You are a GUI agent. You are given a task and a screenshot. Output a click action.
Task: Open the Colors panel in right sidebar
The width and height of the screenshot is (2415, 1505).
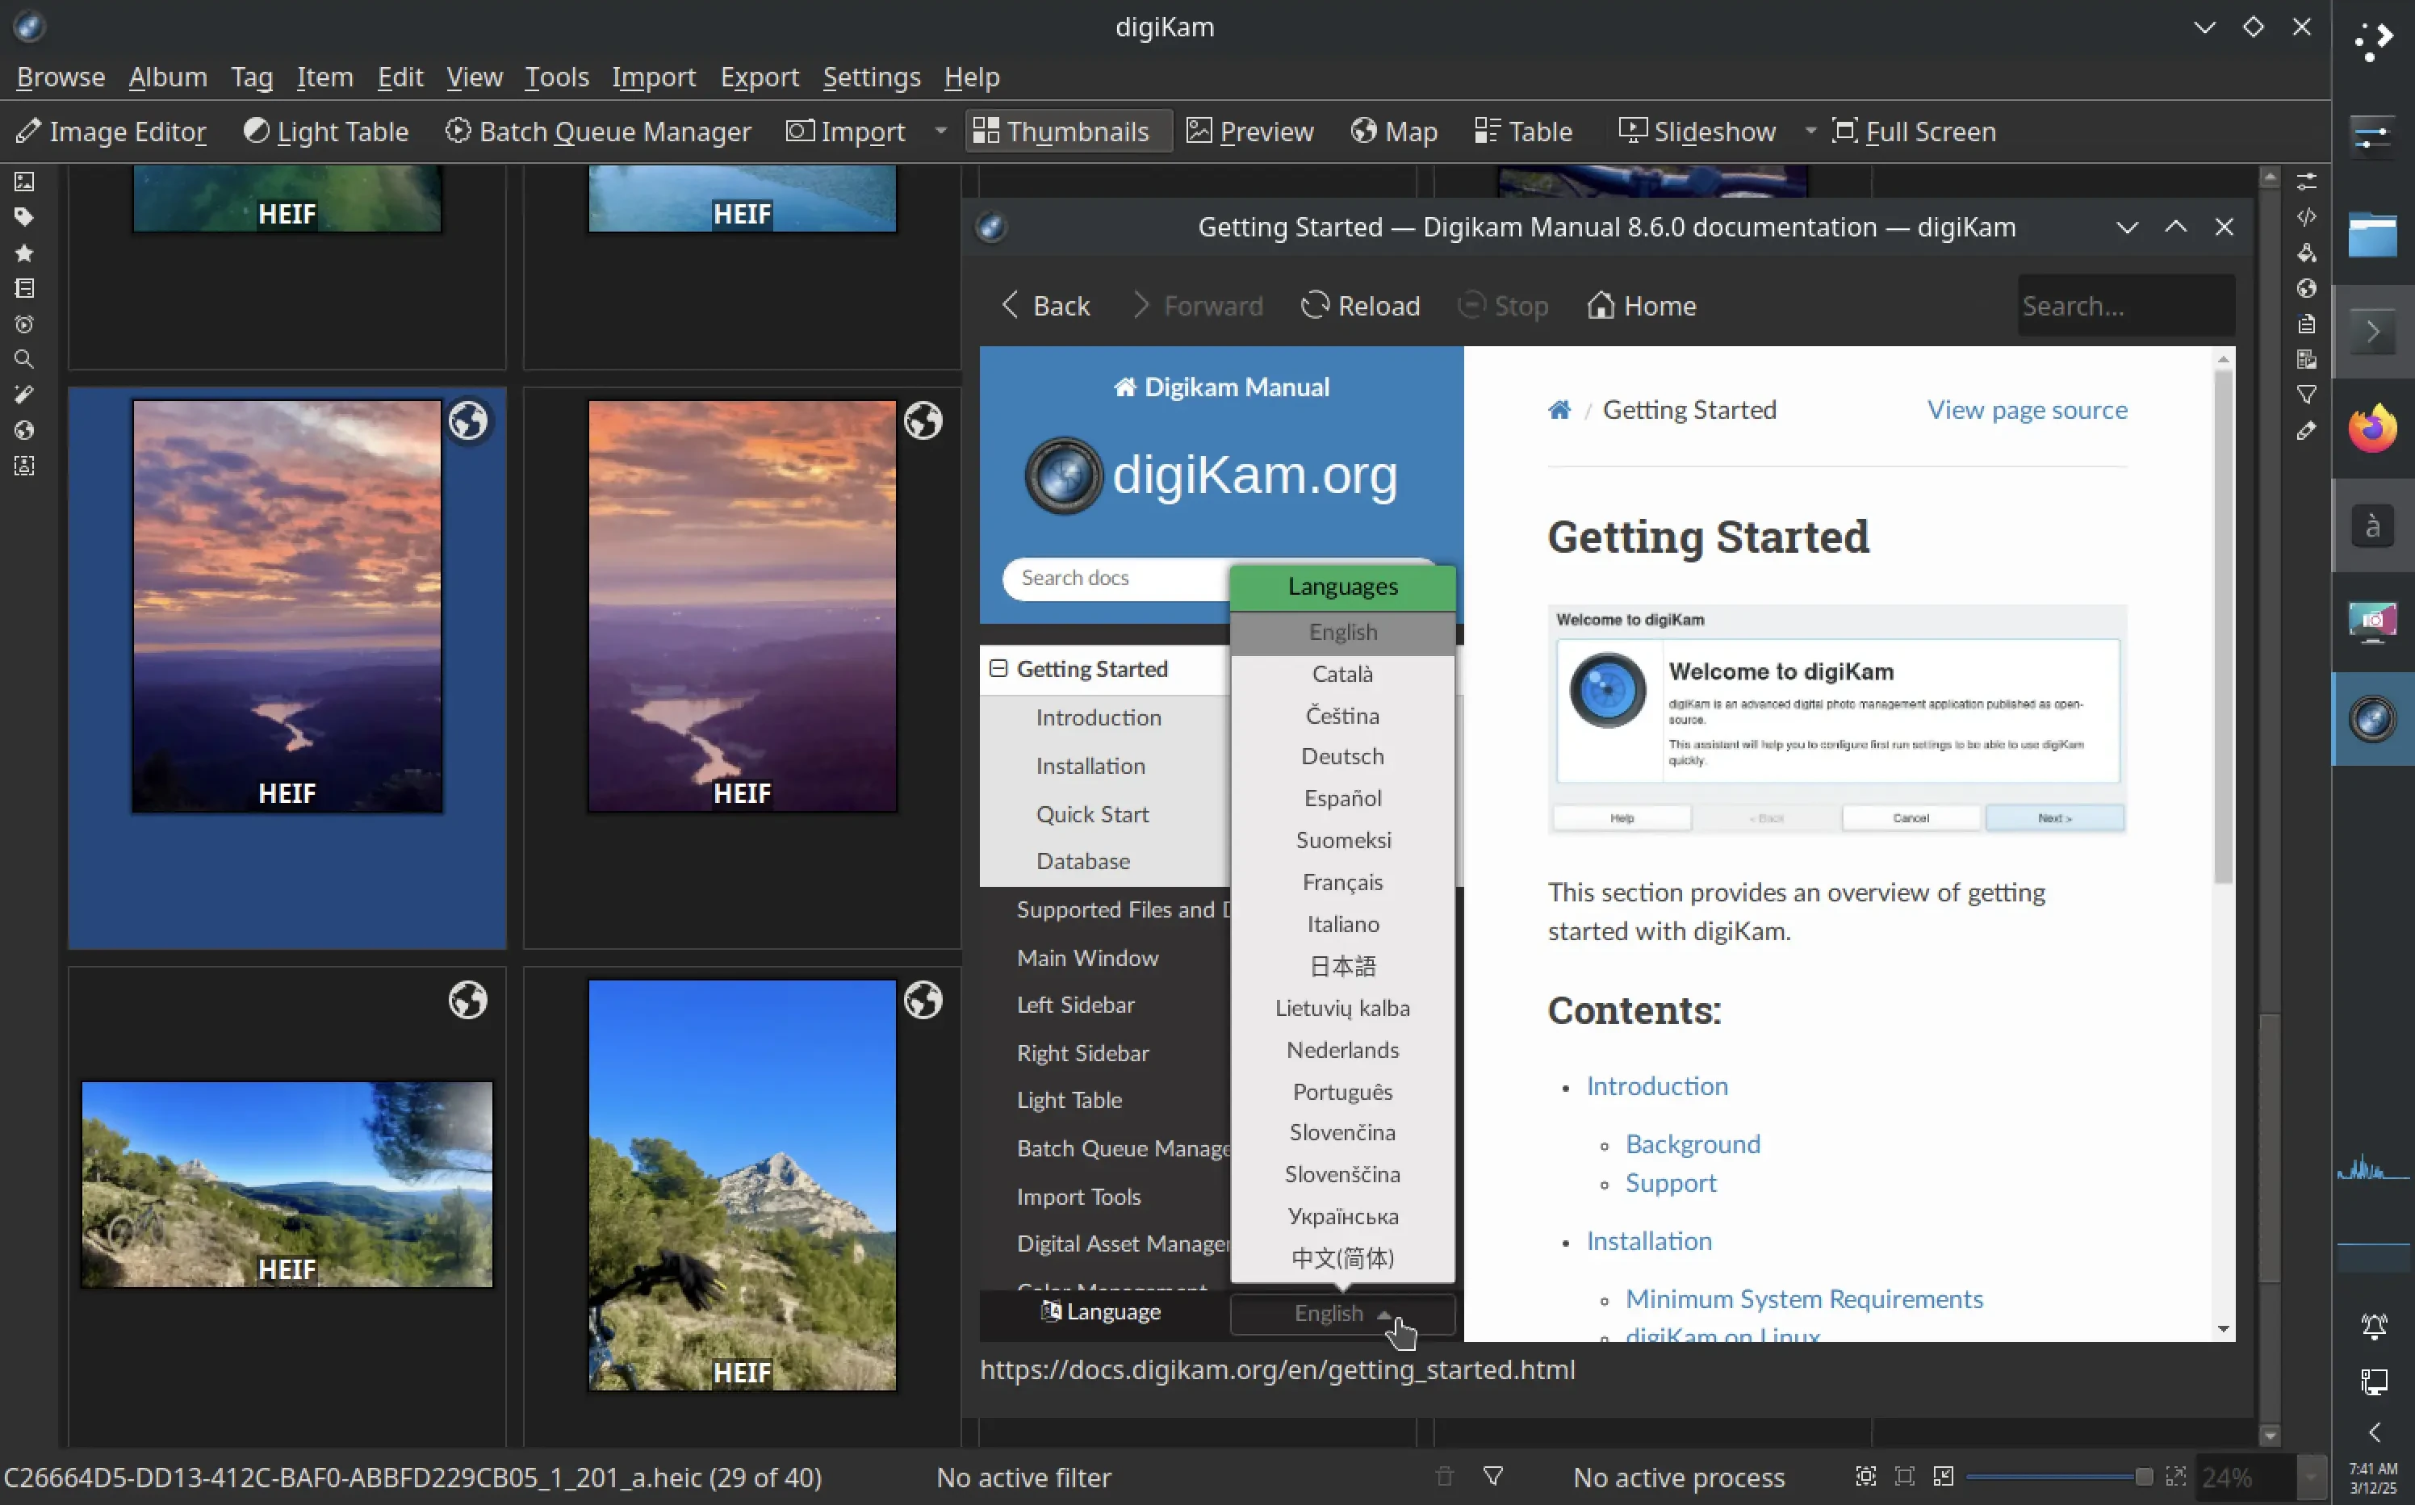point(2308,253)
